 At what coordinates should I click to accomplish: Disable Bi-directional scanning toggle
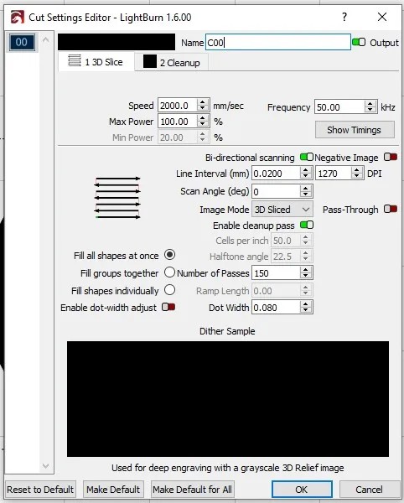(307, 158)
